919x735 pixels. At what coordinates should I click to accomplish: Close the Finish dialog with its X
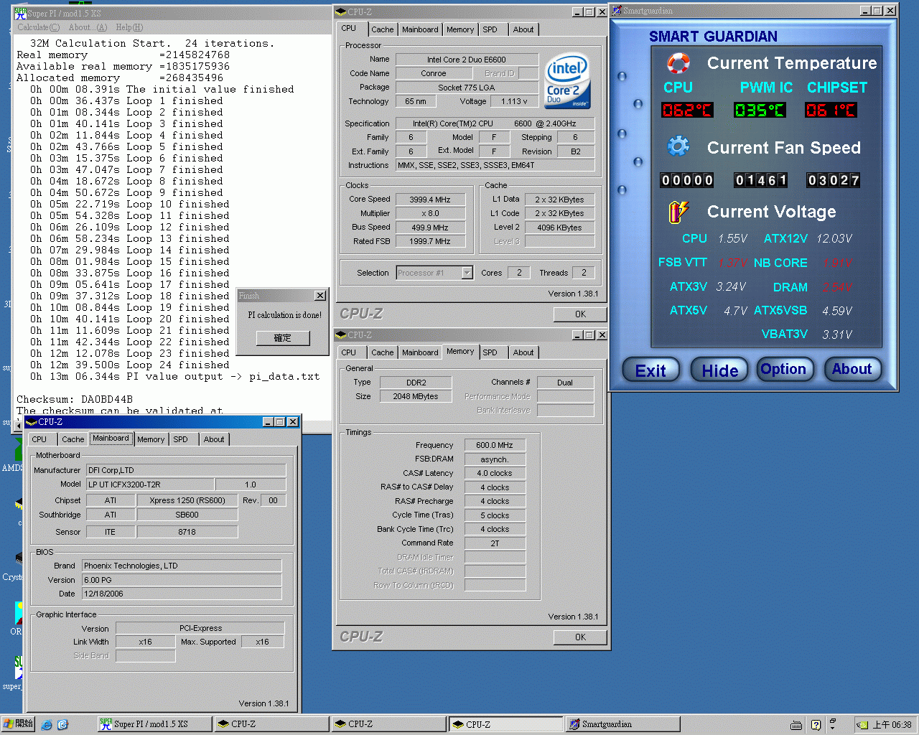320,296
